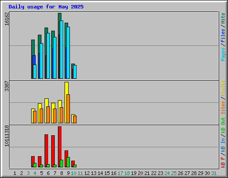This screenshot has width=228, height=178.
Task: Click day 7 on the x-axis
Action: click(55, 173)
